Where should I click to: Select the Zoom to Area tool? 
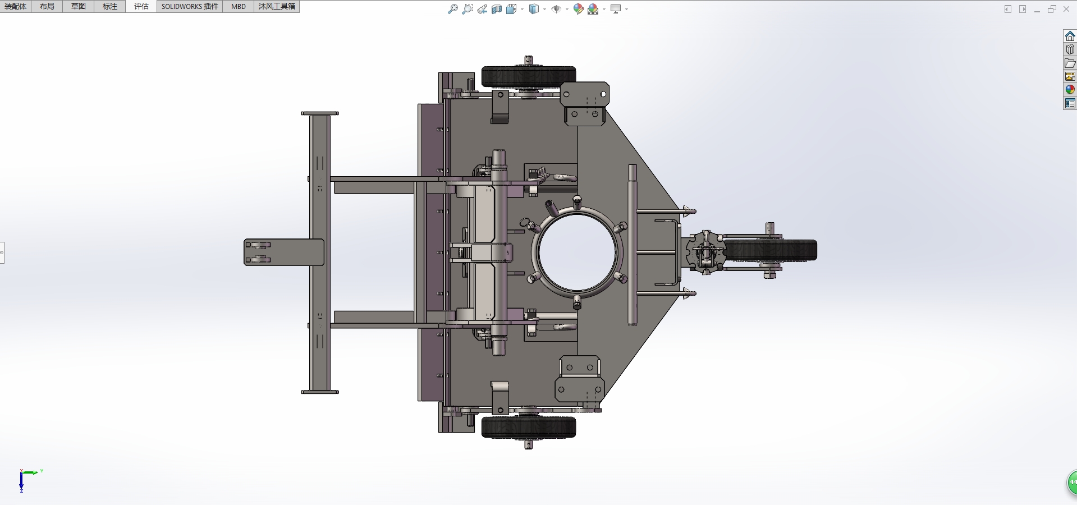click(x=467, y=9)
